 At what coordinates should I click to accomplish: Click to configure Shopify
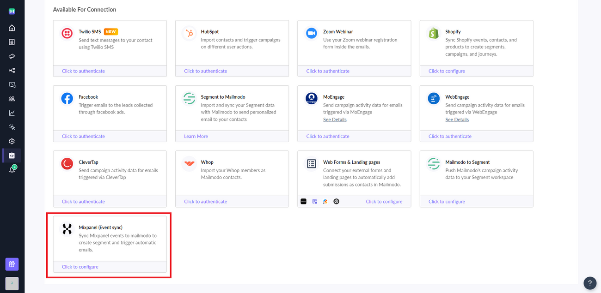click(447, 71)
